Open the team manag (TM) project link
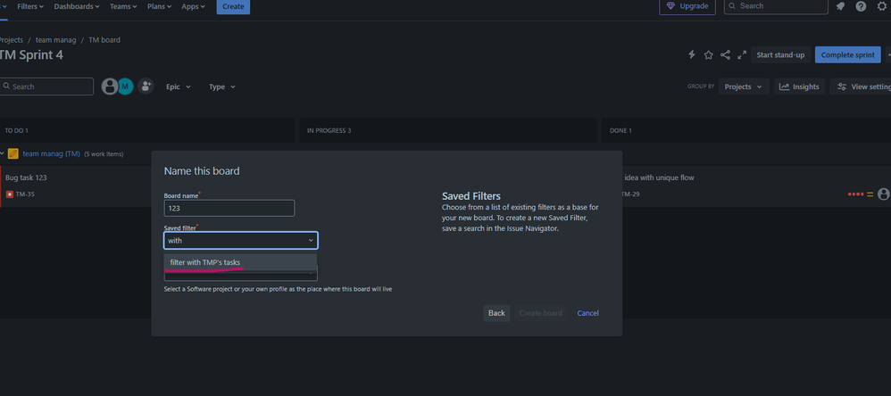Viewport: 891px width, 396px height. coord(51,153)
